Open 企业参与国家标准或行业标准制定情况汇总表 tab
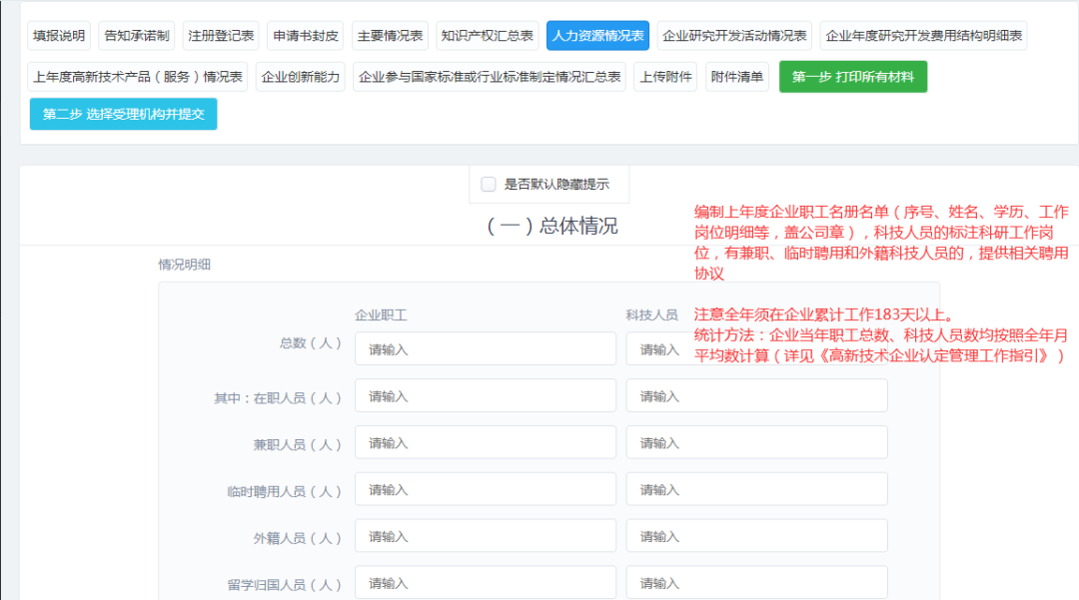1079x600 pixels. 490,77
